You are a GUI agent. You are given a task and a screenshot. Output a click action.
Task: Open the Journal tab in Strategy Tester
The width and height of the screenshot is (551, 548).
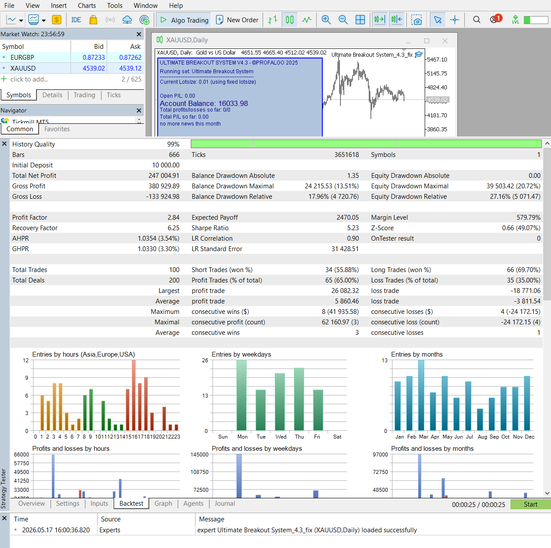(225, 504)
